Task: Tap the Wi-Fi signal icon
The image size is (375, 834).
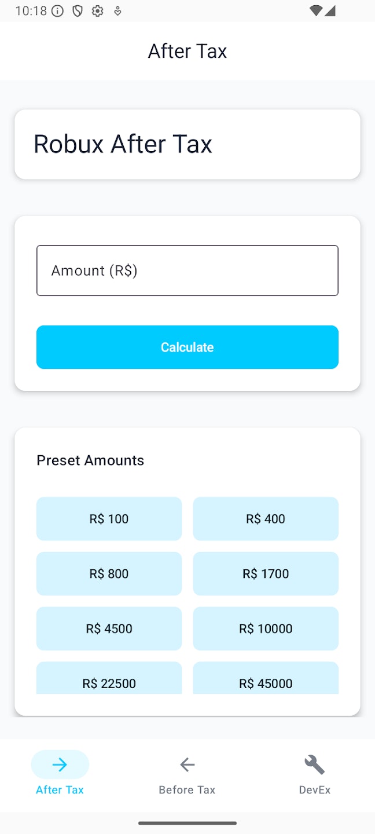Action: coord(316,11)
